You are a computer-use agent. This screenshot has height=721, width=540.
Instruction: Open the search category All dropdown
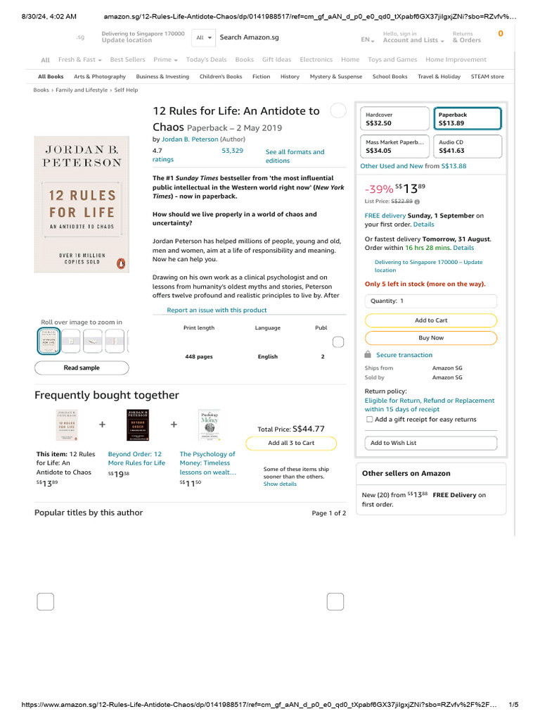pos(203,38)
